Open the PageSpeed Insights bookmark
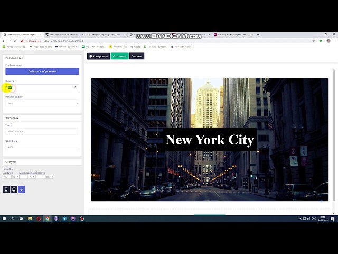338x254 pixels. pyautogui.click(x=41, y=47)
